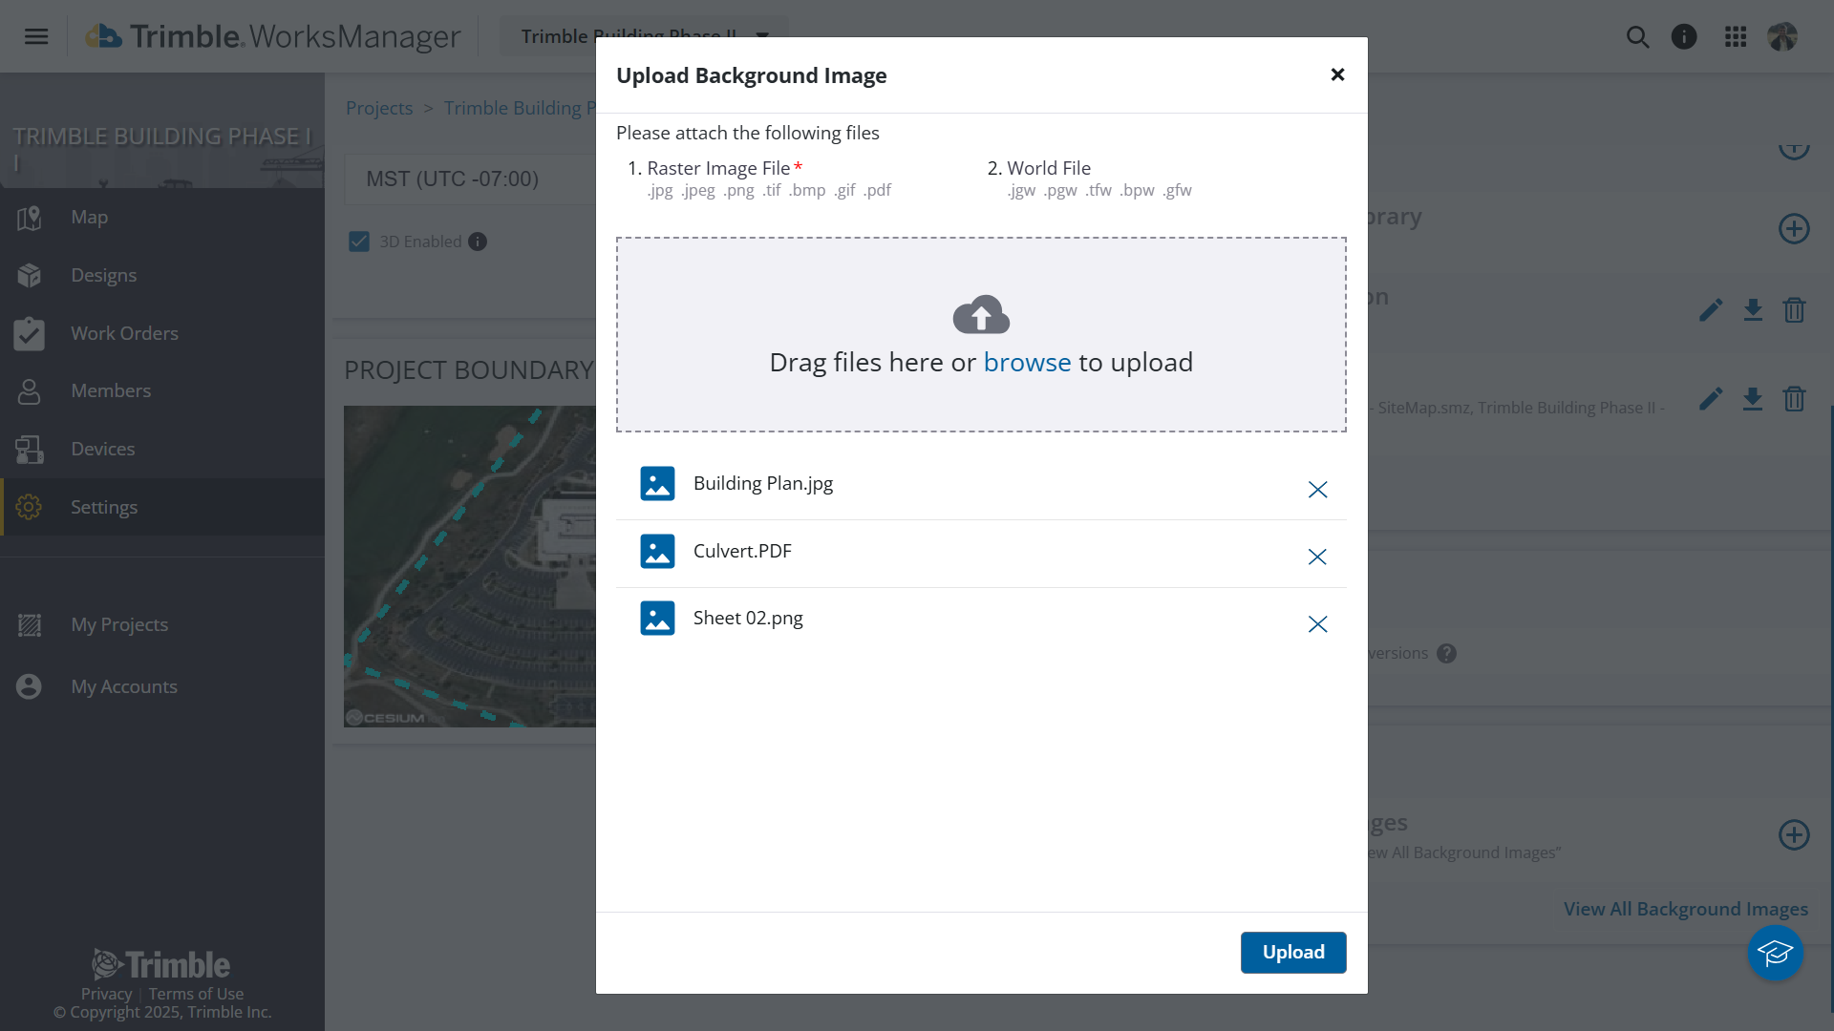Open the Projects breadcrumb link
The height and width of the screenshot is (1031, 1834).
(x=379, y=108)
